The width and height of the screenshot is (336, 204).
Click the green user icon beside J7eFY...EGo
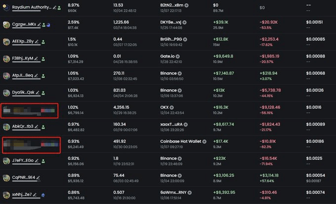point(43,161)
